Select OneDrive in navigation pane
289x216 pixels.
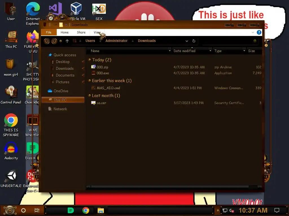61,91
